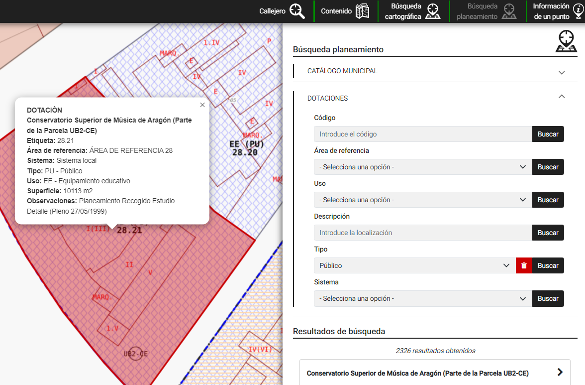Click Buscar button for Sistema
The height and width of the screenshot is (385, 585).
point(548,298)
